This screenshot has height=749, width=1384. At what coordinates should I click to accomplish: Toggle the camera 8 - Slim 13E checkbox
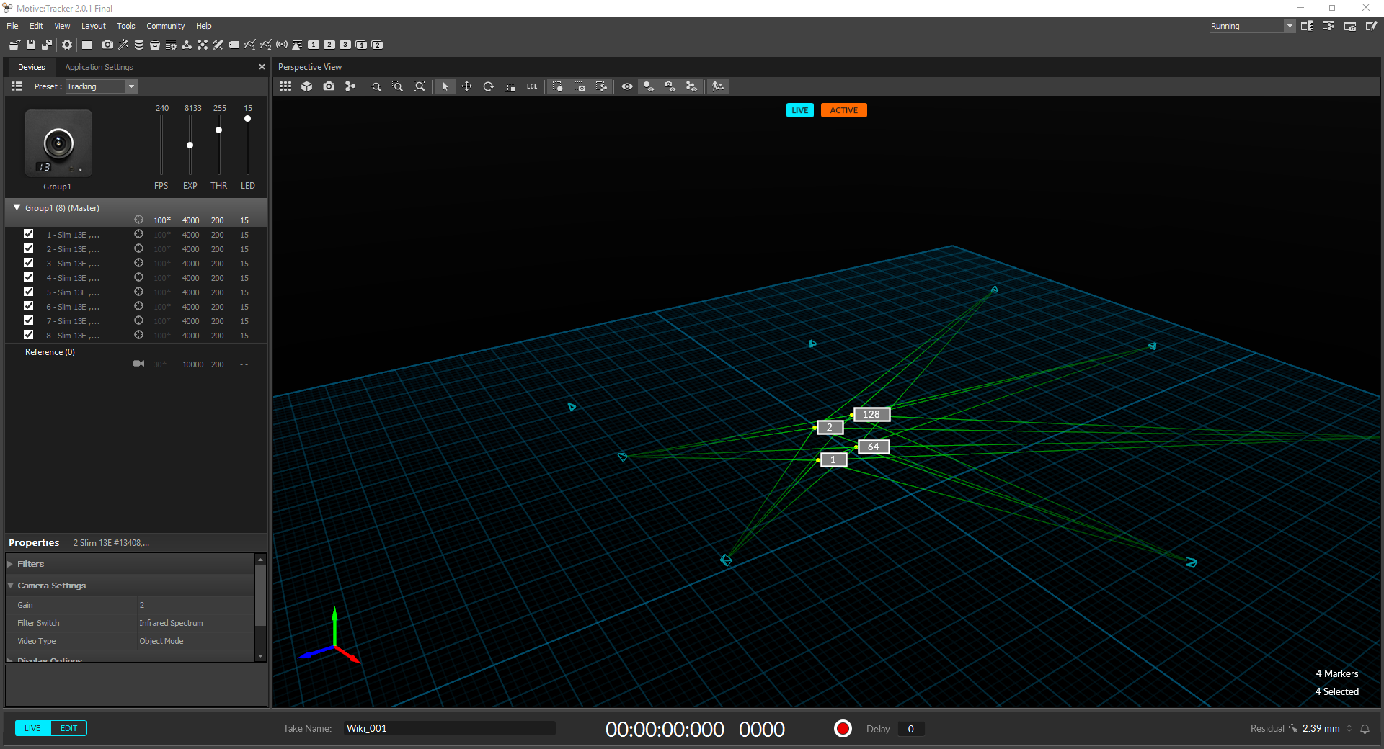pos(29,335)
